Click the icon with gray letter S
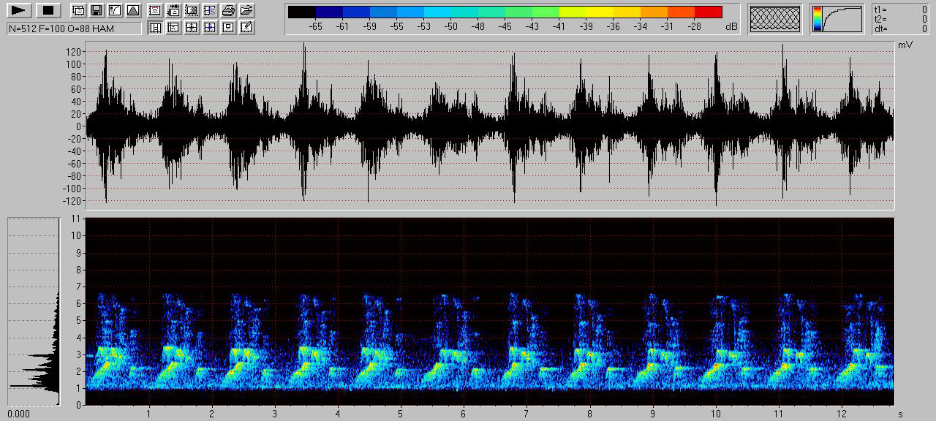This screenshot has width=936, height=421. [210, 10]
